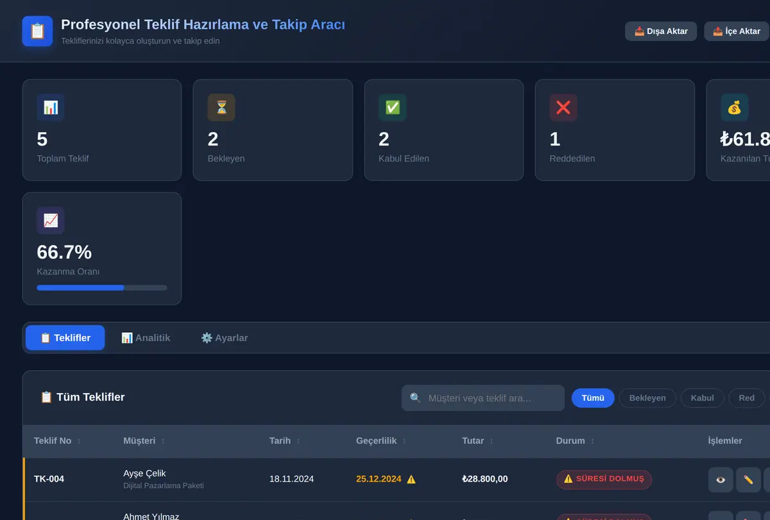Screen dimensions: 770x520
Task: Sort table by Geçerlilik column
Action: [381, 441]
